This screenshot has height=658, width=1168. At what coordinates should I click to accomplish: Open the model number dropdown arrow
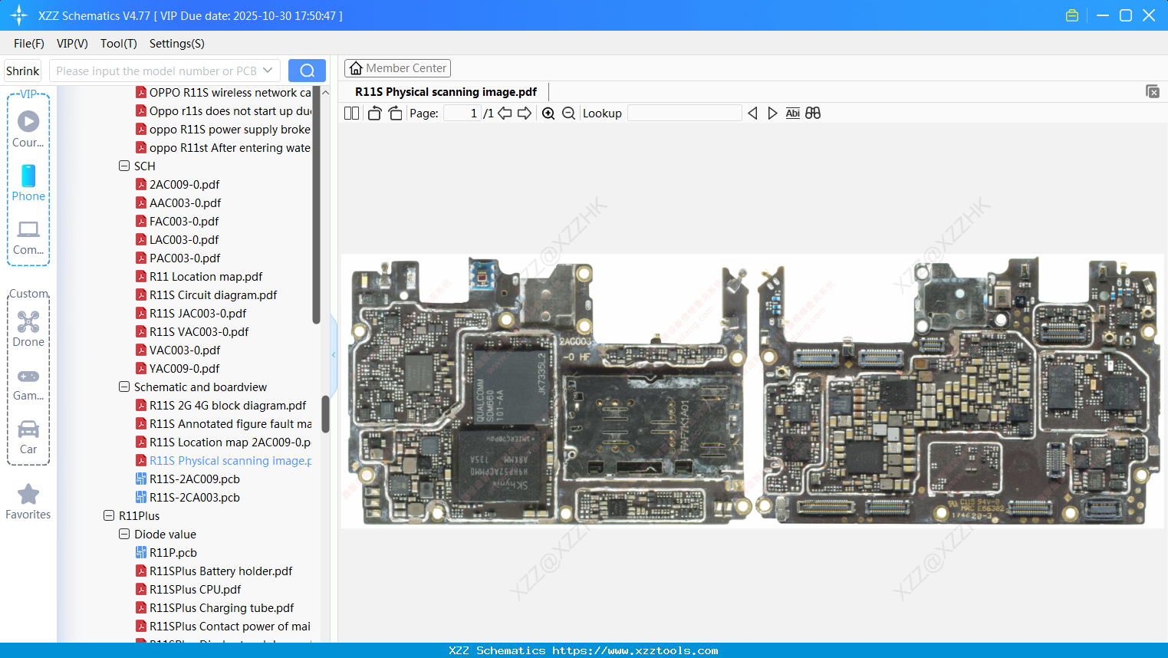click(x=268, y=71)
